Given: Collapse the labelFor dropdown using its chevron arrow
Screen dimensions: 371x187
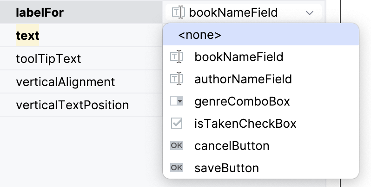Looking at the screenshot, I should click(310, 13).
